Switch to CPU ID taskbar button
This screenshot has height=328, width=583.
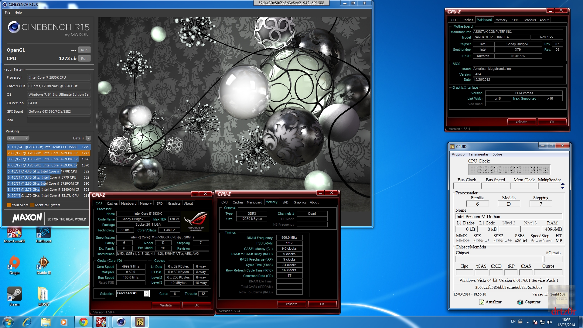[x=140, y=322]
